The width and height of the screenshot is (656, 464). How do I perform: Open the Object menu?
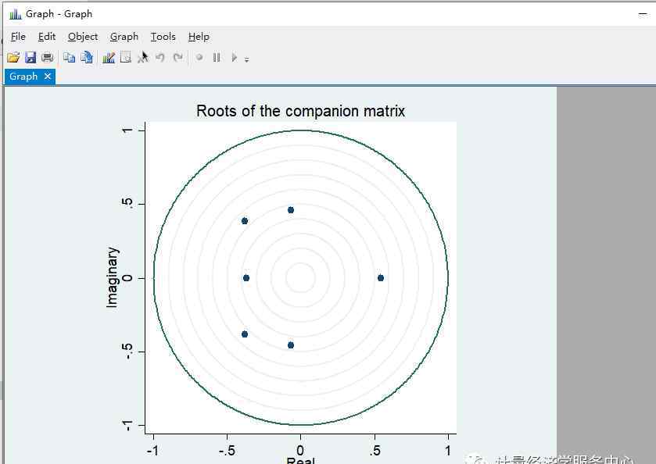click(x=83, y=36)
